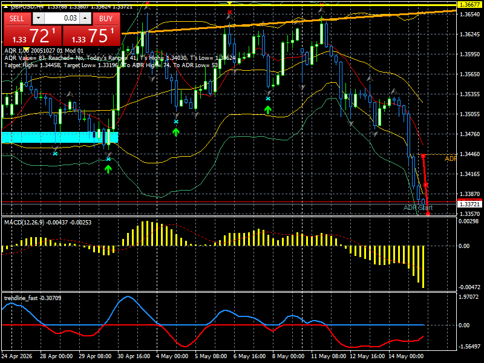This screenshot has width=484, height=363.
Task: Click the 14 May 00:00 time label
Action: (x=406, y=356)
